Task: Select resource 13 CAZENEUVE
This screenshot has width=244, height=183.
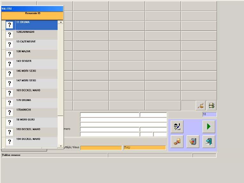Action: 32,45
